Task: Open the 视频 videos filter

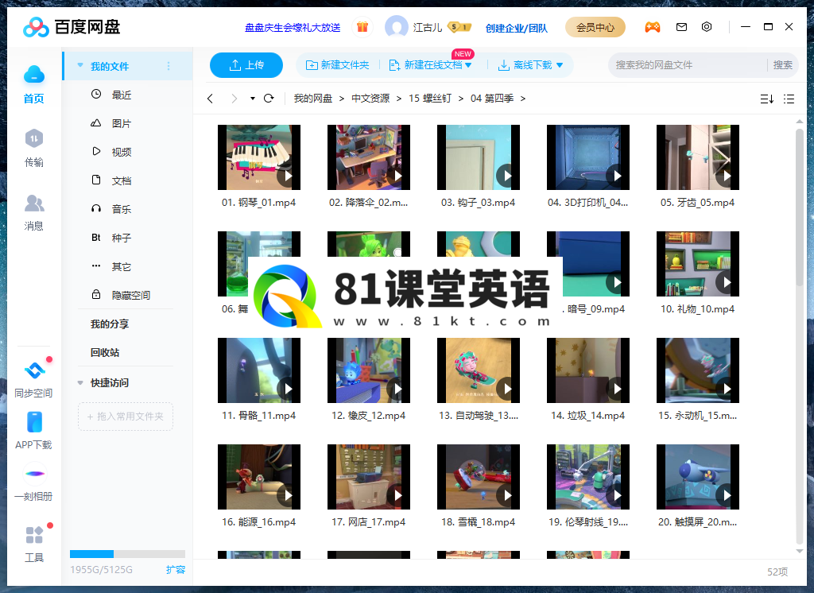Action: (122, 152)
